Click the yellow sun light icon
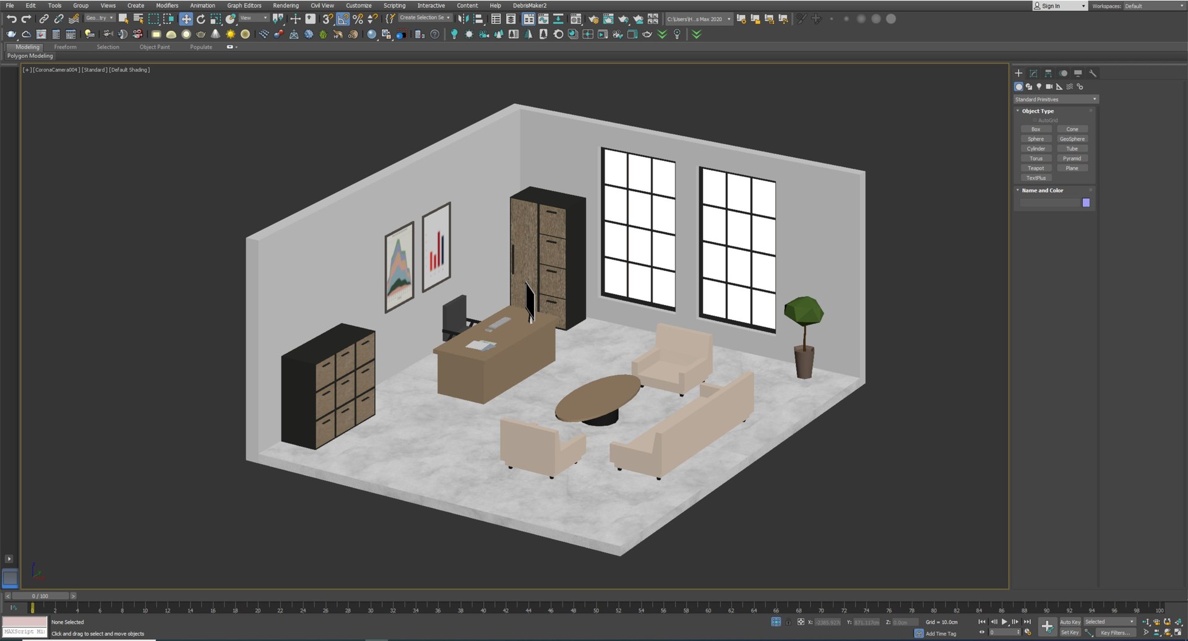This screenshot has width=1188, height=641. click(x=230, y=34)
